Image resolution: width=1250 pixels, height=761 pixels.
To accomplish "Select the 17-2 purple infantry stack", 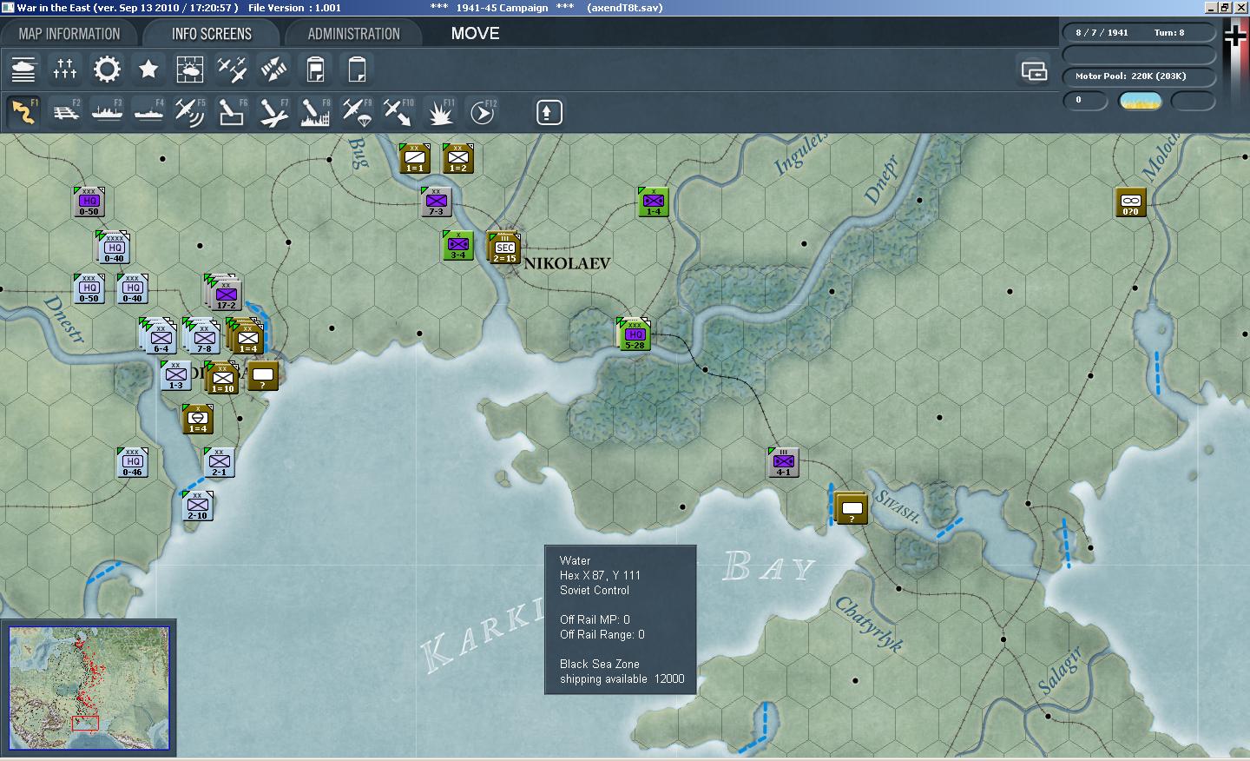I will [224, 294].
